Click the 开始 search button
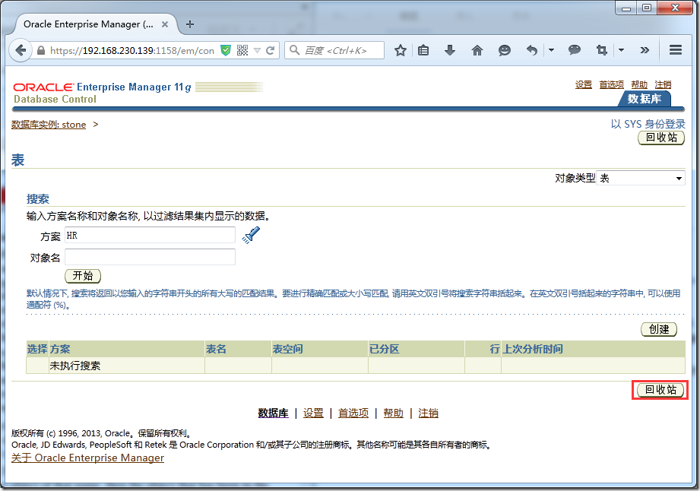Screen dimensions: 700x491 point(83,276)
